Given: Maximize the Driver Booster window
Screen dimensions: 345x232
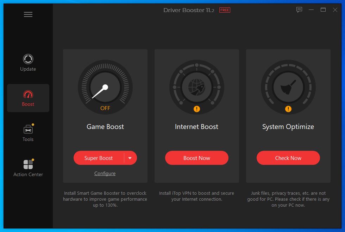Looking at the screenshot, I should [x=323, y=10].
